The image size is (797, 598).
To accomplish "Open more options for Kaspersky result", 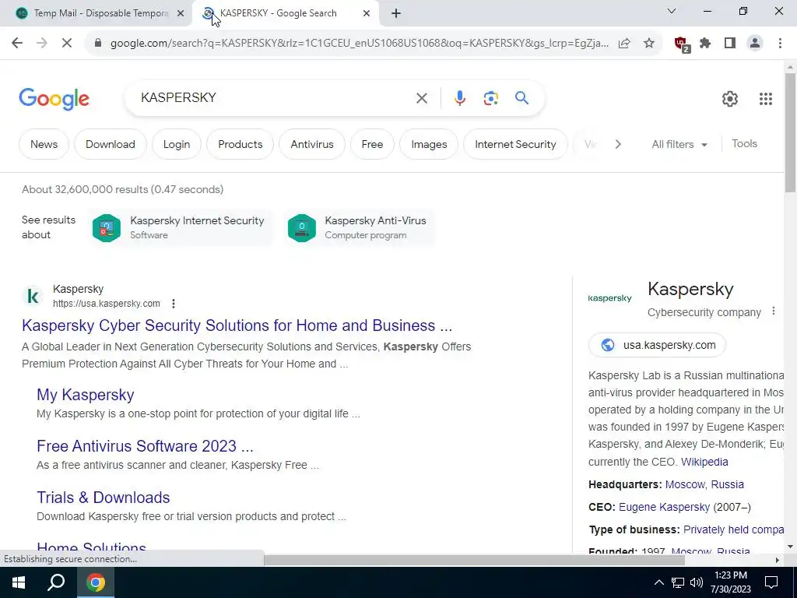I will point(174,304).
